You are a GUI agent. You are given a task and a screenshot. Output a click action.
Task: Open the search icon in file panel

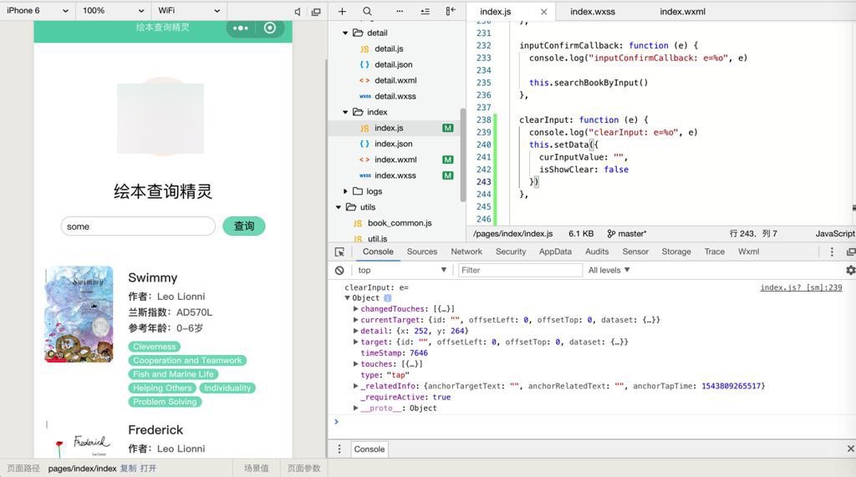click(x=368, y=11)
